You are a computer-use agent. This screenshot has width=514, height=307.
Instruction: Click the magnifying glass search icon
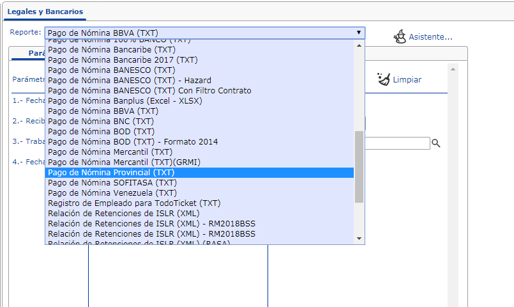pyautogui.click(x=435, y=143)
